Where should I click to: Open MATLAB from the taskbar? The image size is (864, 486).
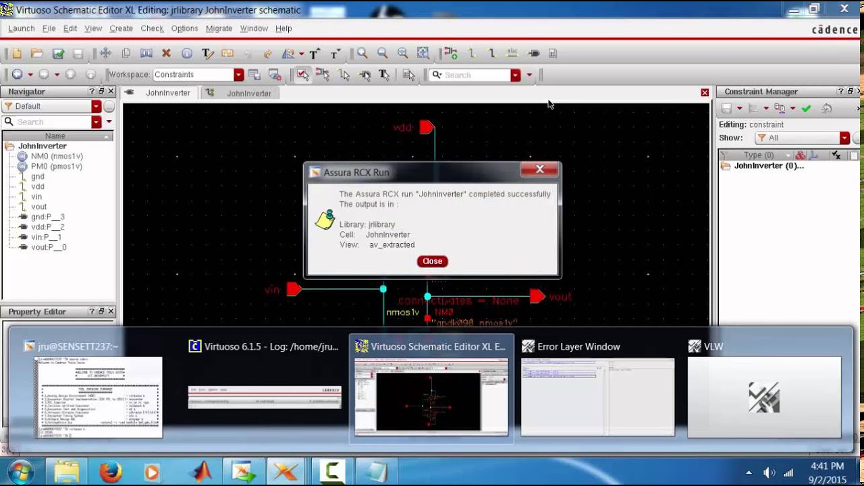pyautogui.click(x=200, y=471)
